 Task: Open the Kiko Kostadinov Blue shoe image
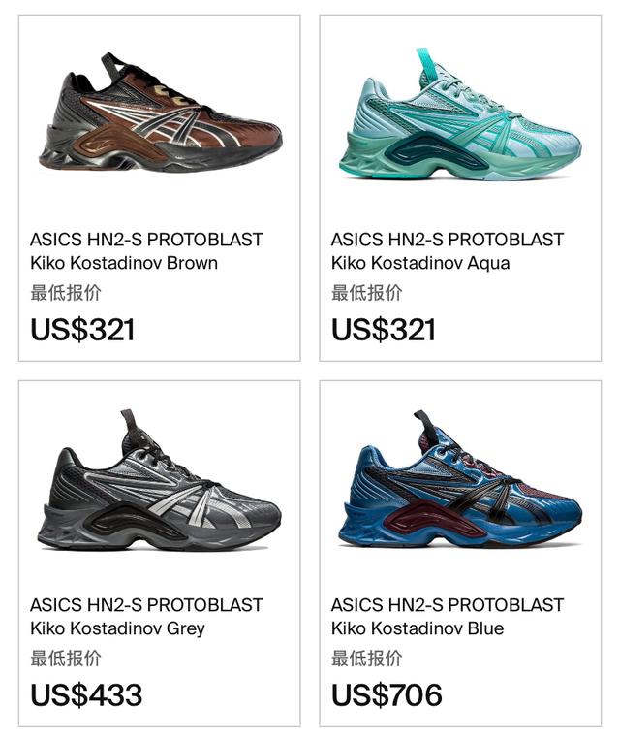(x=460, y=480)
